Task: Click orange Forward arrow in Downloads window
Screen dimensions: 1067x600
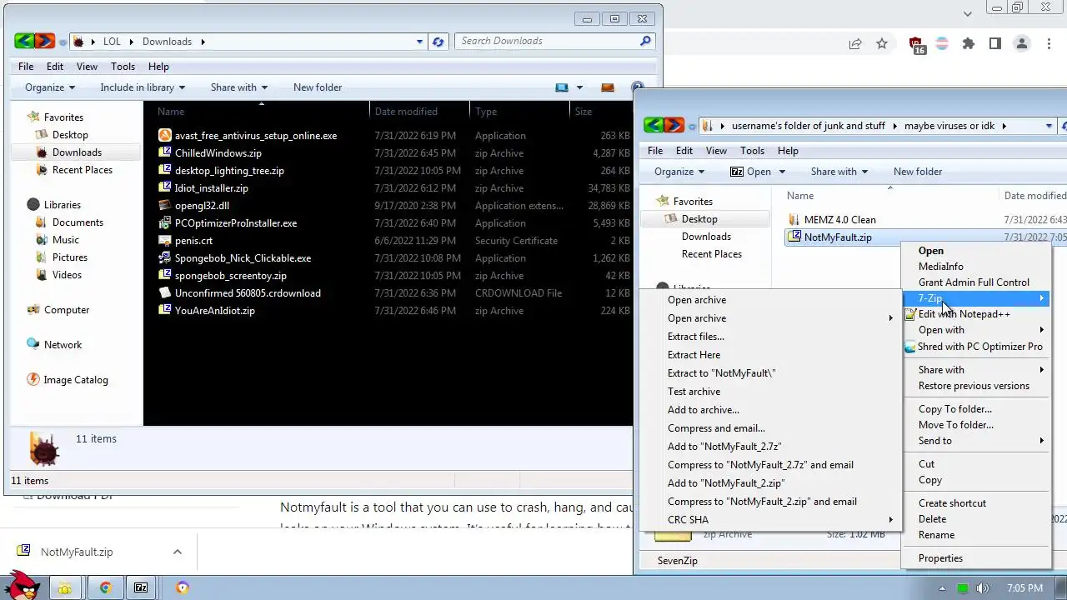Action: (x=45, y=41)
